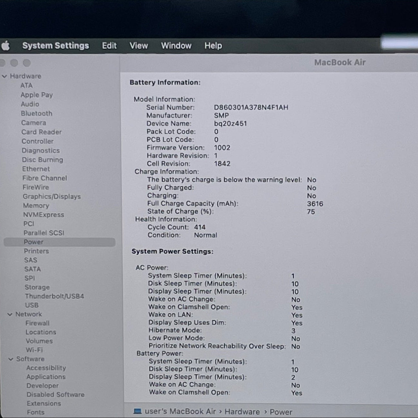Select Firewall under Network
Viewport: 418px width, 418px height.
[38, 323]
